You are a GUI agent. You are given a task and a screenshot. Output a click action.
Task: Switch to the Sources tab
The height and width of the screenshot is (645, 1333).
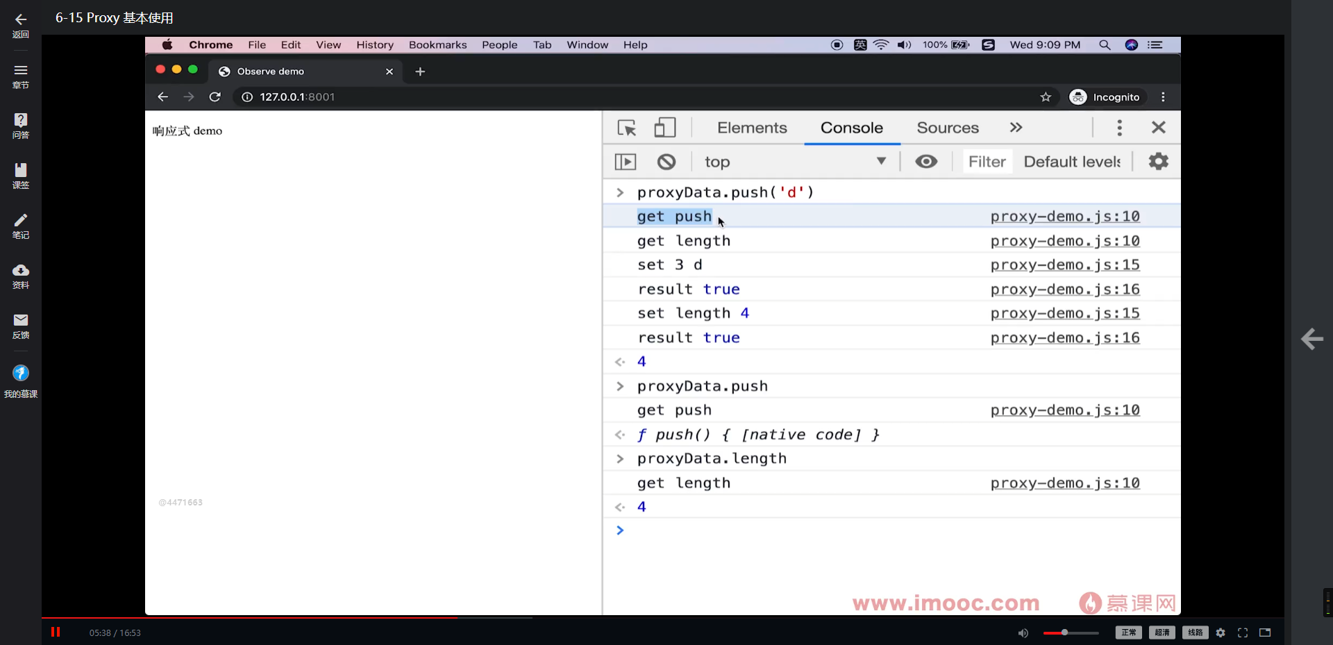tap(948, 128)
